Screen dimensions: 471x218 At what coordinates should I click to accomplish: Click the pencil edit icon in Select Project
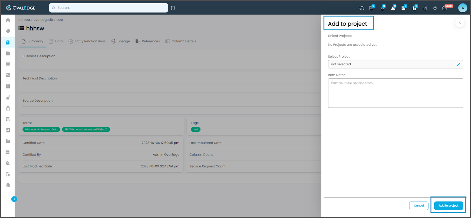click(458, 64)
